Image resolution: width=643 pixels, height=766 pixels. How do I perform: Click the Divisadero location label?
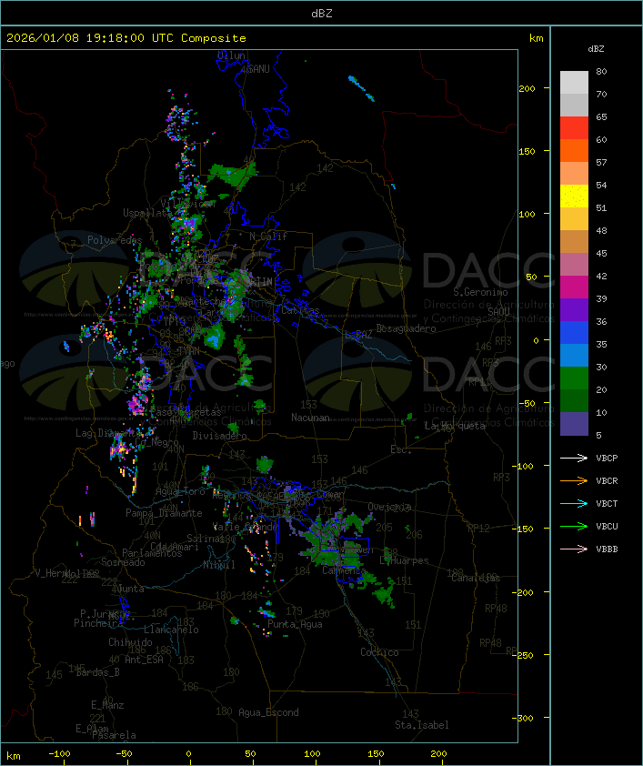pyautogui.click(x=219, y=436)
